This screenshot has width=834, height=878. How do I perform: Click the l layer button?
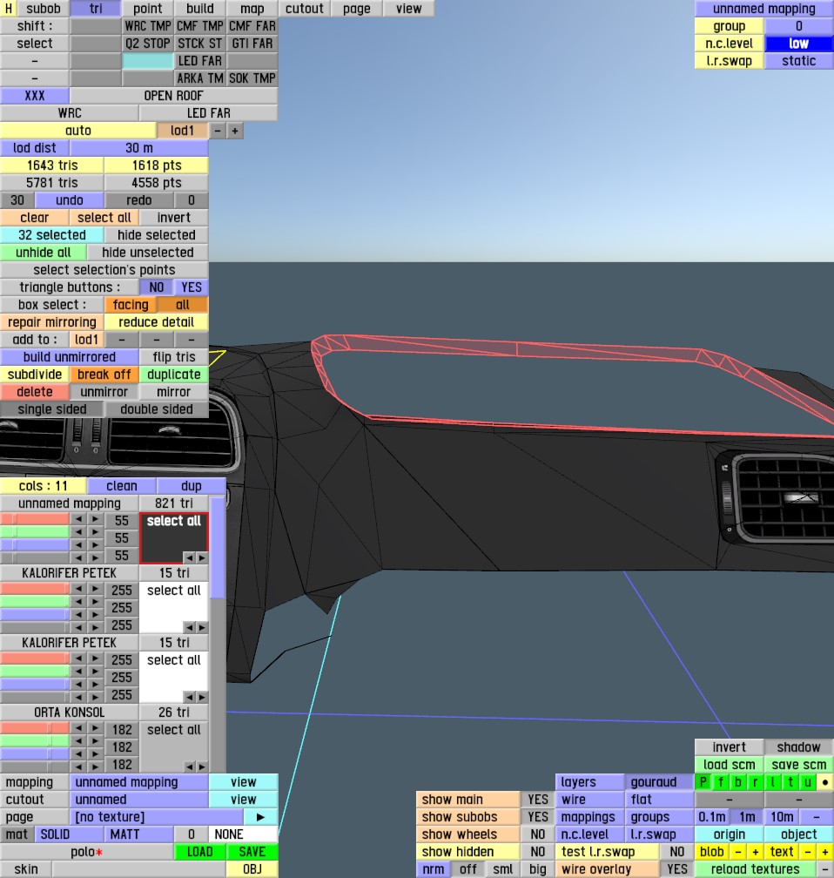click(773, 781)
